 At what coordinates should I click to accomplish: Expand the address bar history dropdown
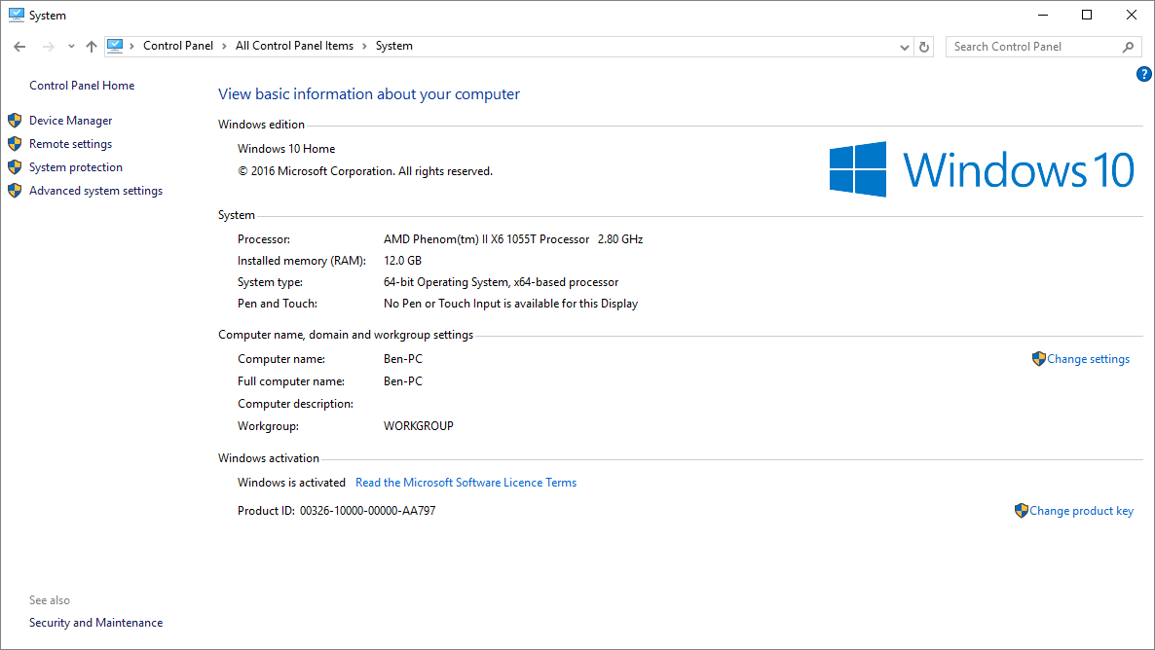pyautogui.click(x=904, y=47)
